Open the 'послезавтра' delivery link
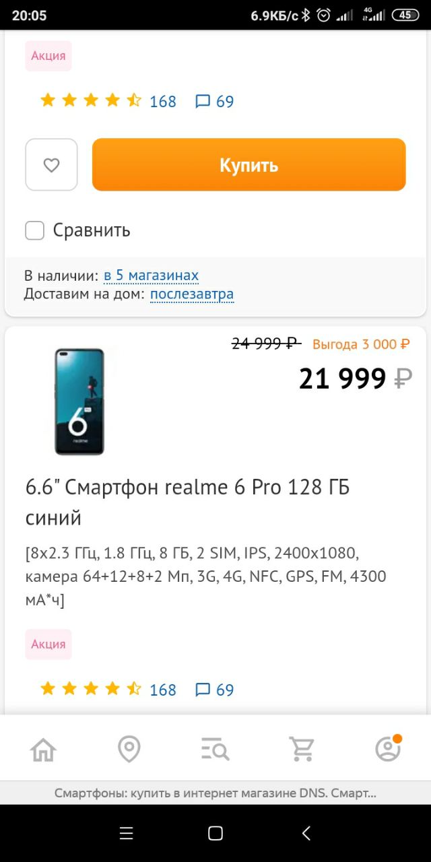 (192, 294)
